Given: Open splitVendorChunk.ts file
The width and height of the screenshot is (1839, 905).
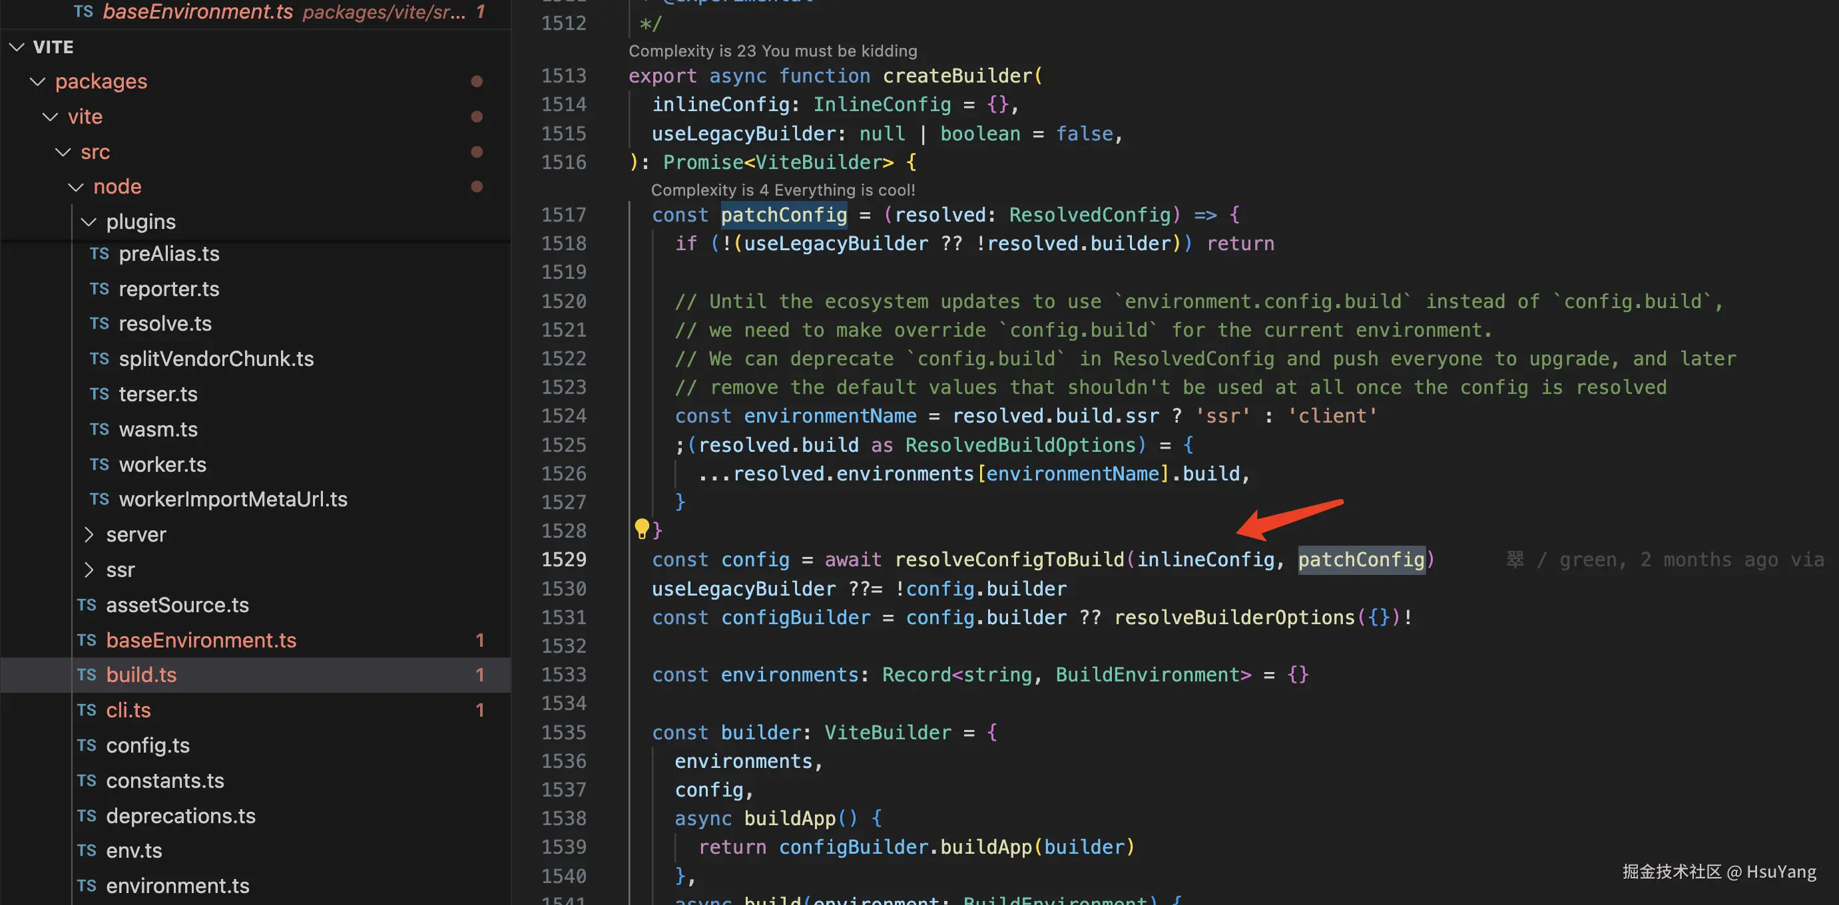Looking at the screenshot, I should 216,358.
